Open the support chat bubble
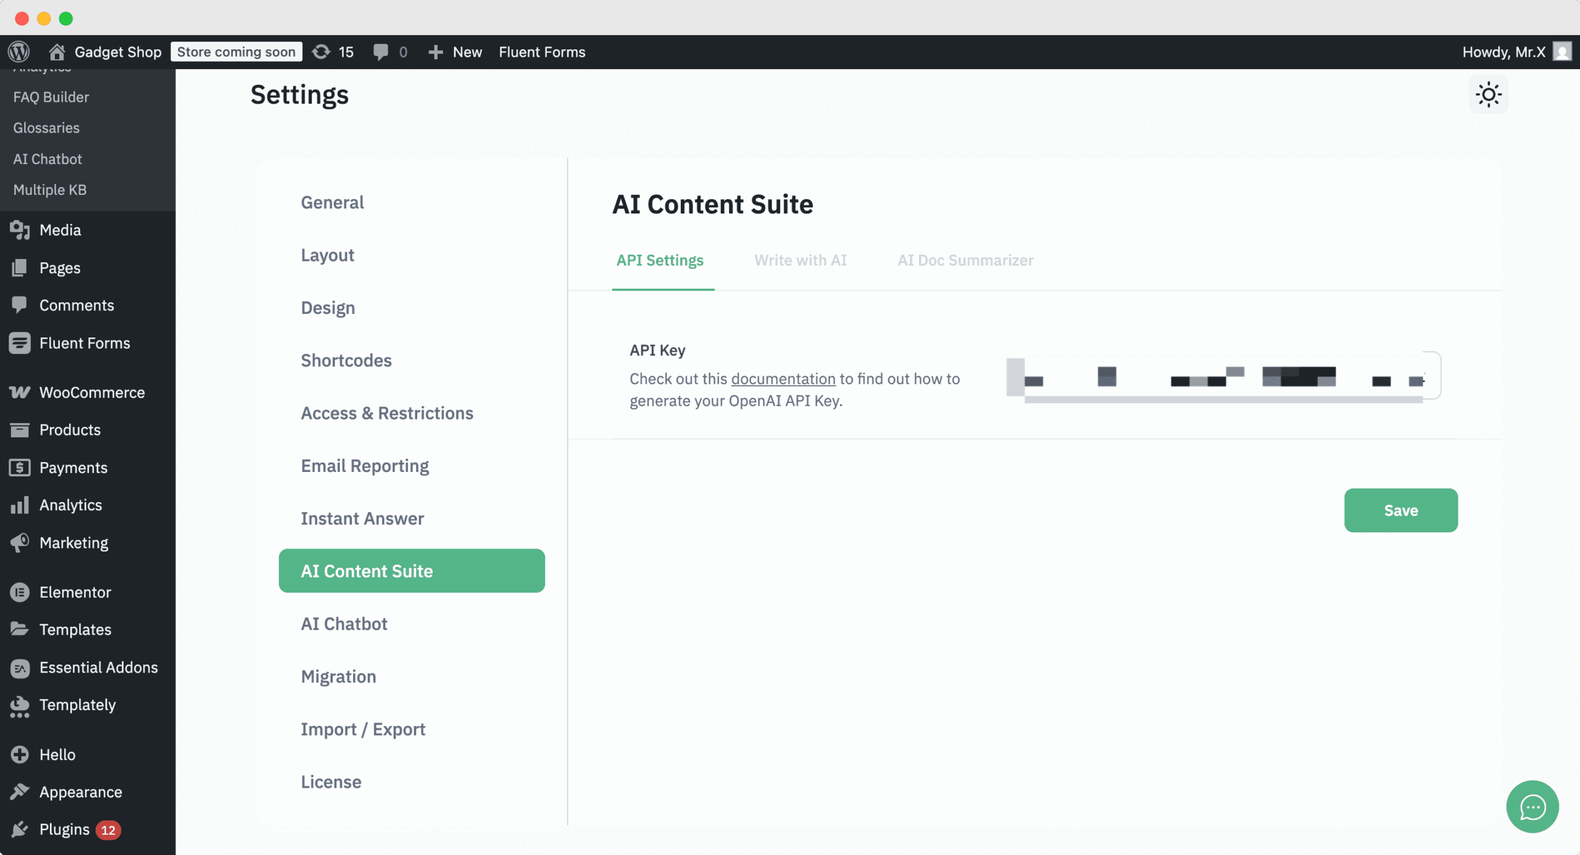Screen dimensions: 1580x855 (1531, 807)
